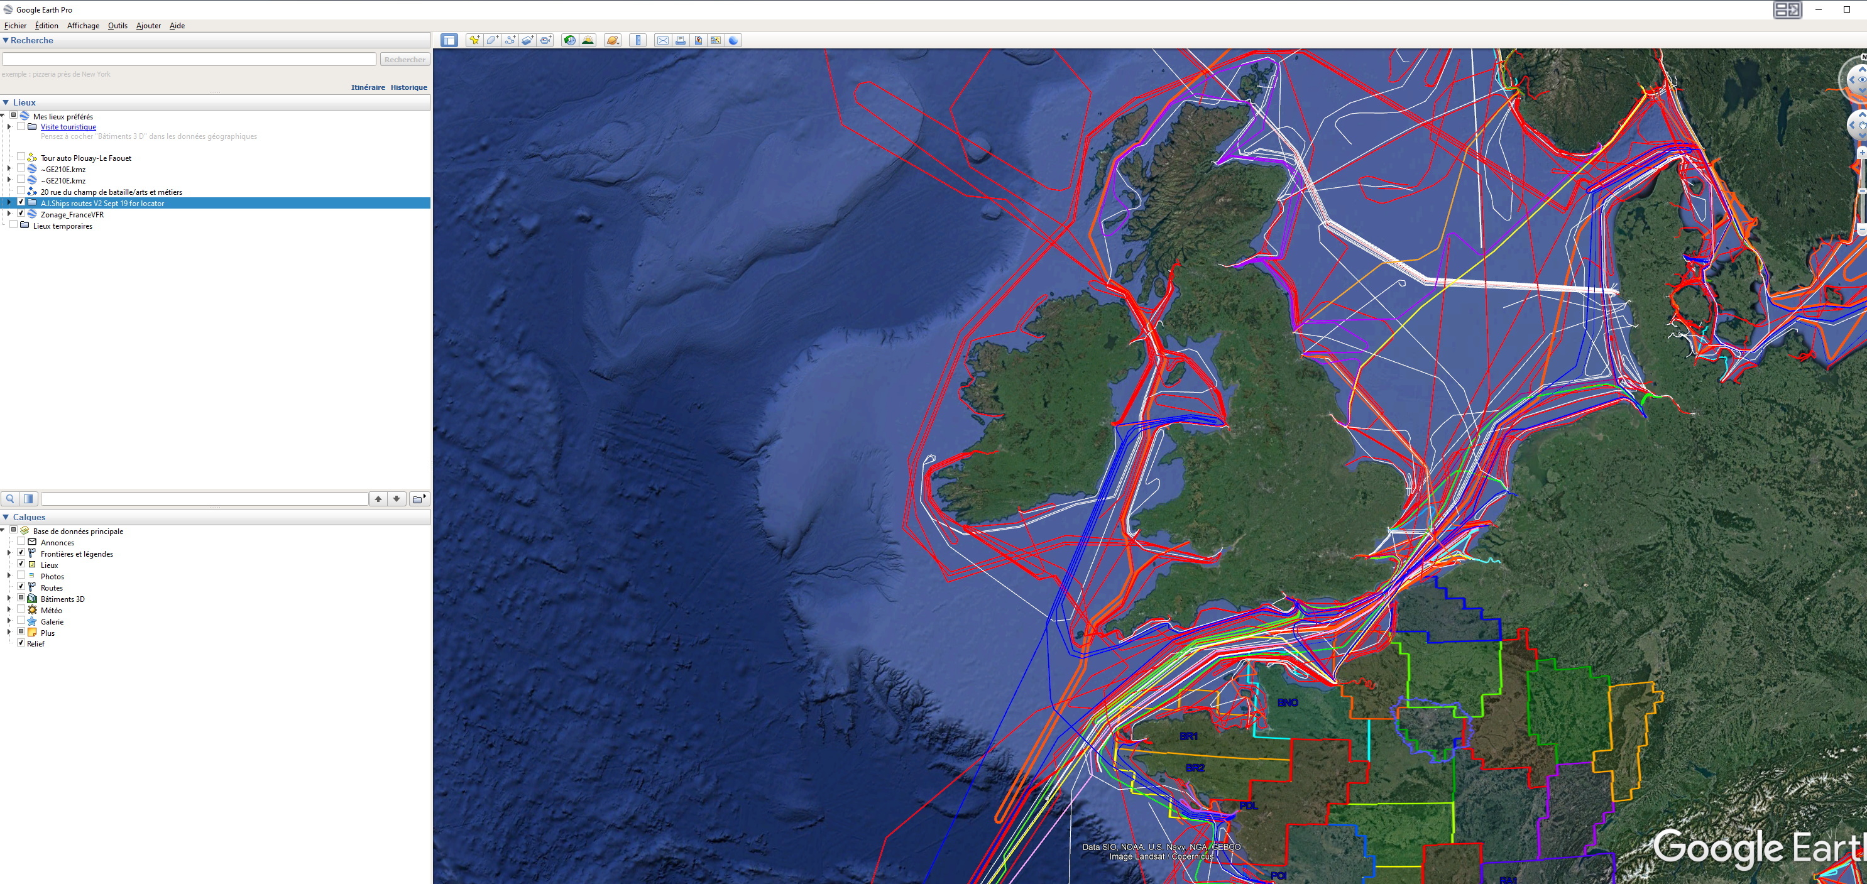Check the Tour auto Plouay-Le Faouet checkbox
The height and width of the screenshot is (884, 1867).
21,156
